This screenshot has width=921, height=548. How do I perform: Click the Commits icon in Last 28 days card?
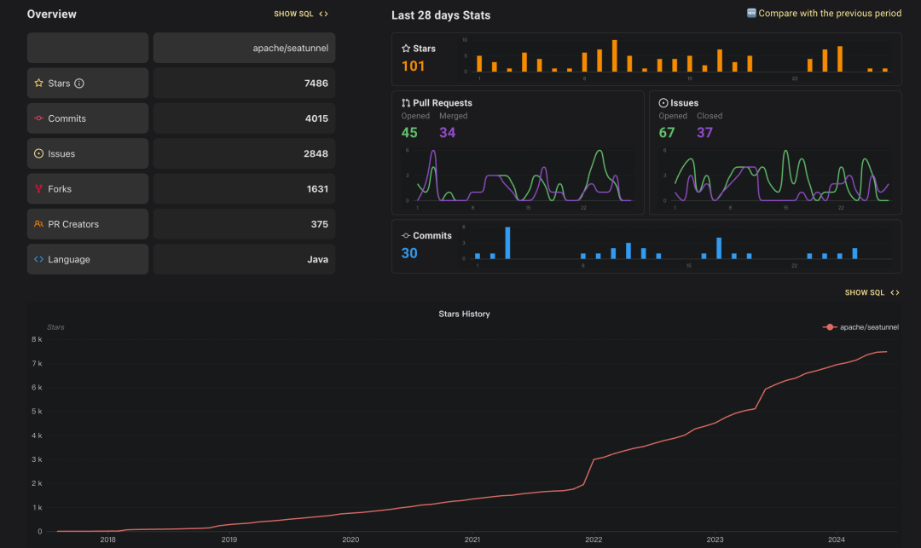[x=406, y=236]
